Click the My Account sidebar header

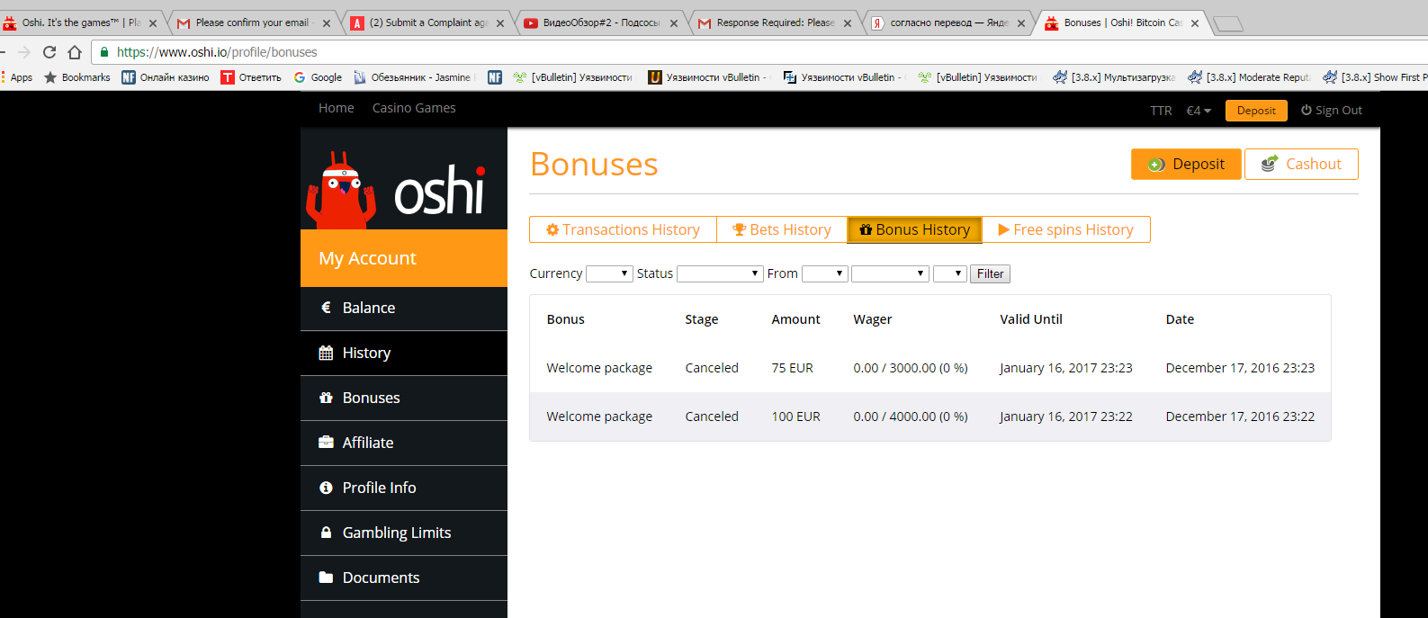tap(404, 258)
